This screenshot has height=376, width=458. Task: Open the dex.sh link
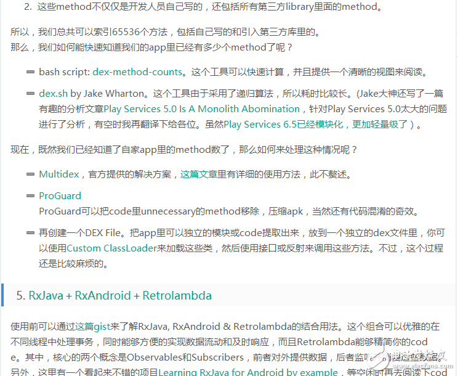click(x=53, y=94)
